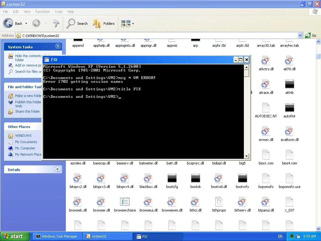
Task: Select the atrace.dll file icon
Action: 266,84
